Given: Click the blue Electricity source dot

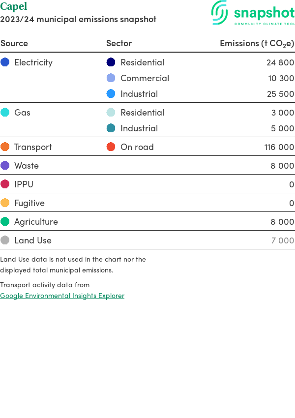Looking at the screenshot, I should tap(5, 62).
